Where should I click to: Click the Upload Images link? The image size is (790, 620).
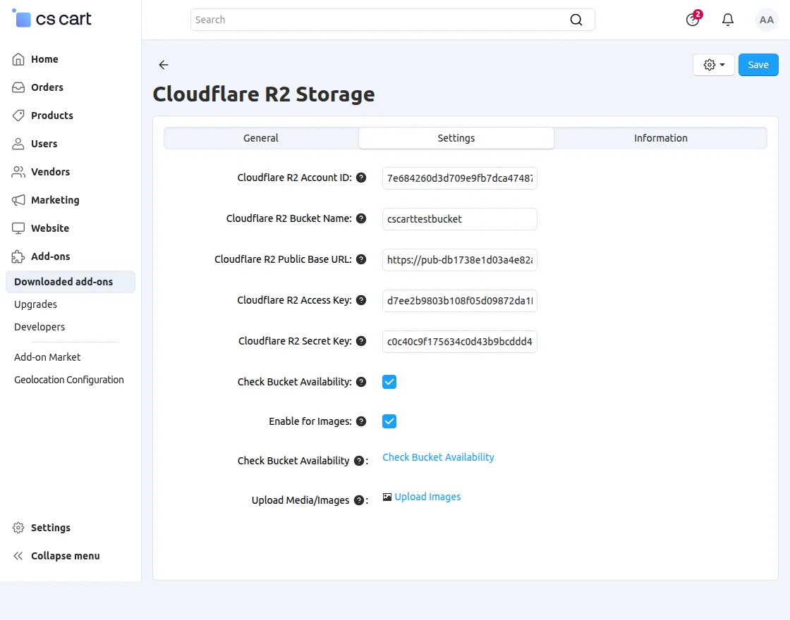(427, 497)
